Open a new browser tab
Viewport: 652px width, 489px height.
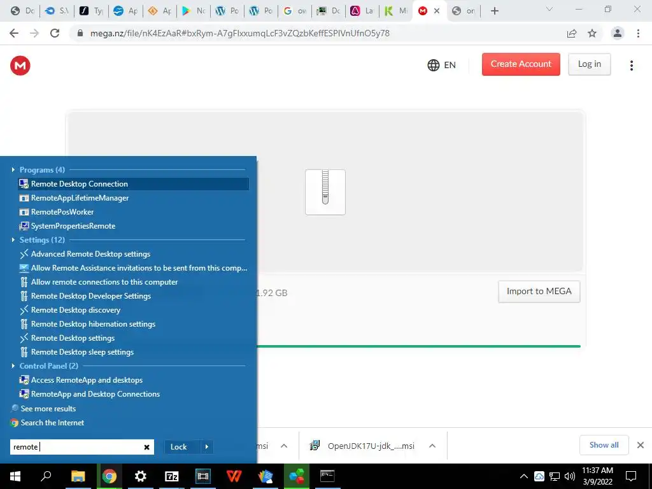[x=494, y=11]
